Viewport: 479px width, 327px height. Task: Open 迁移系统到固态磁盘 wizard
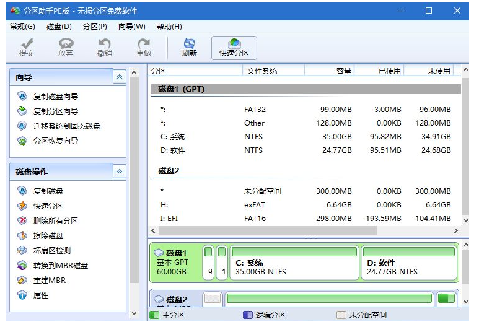click(66, 126)
